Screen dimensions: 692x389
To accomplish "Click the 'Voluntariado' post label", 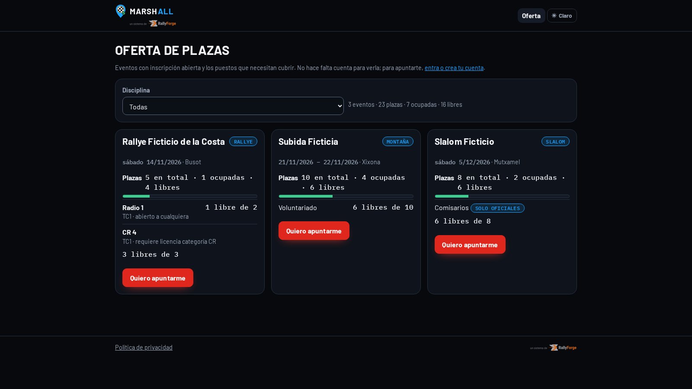I will tap(298, 208).
